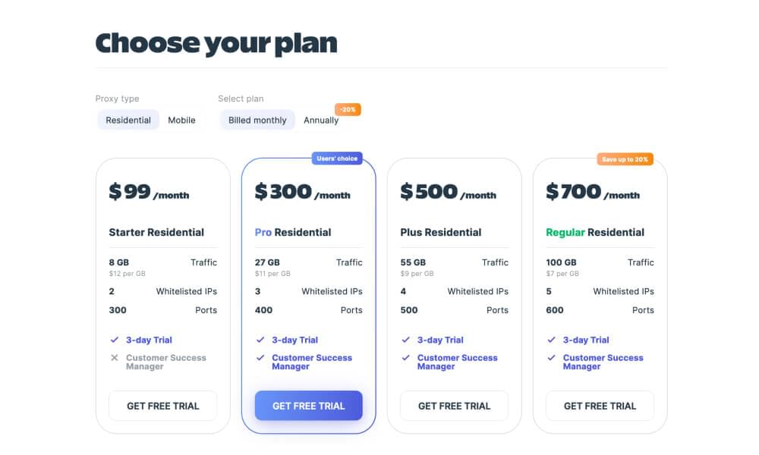Click the Customer Success Manager checkmark on Regular plan
This screenshot has height=455, width=759.
click(x=552, y=358)
